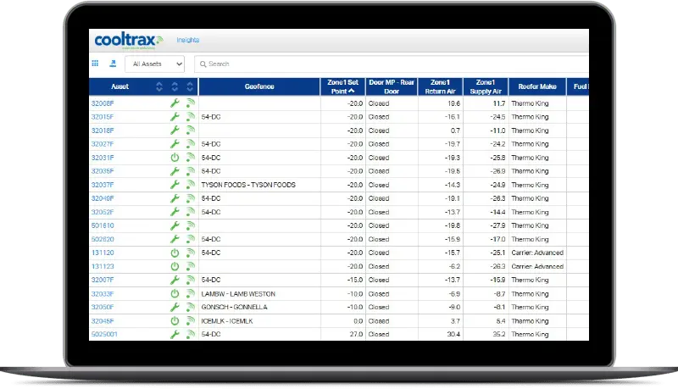Open asset link 32033F
The height and width of the screenshot is (389, 678).
(103, 293)
